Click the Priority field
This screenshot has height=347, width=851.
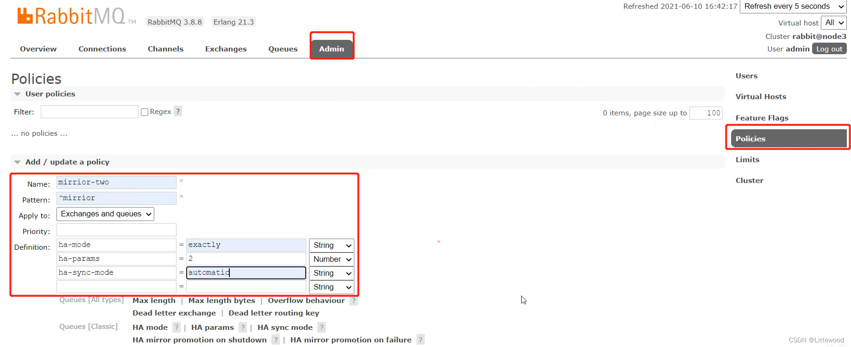pyautogui.click(x=116, y=230)
